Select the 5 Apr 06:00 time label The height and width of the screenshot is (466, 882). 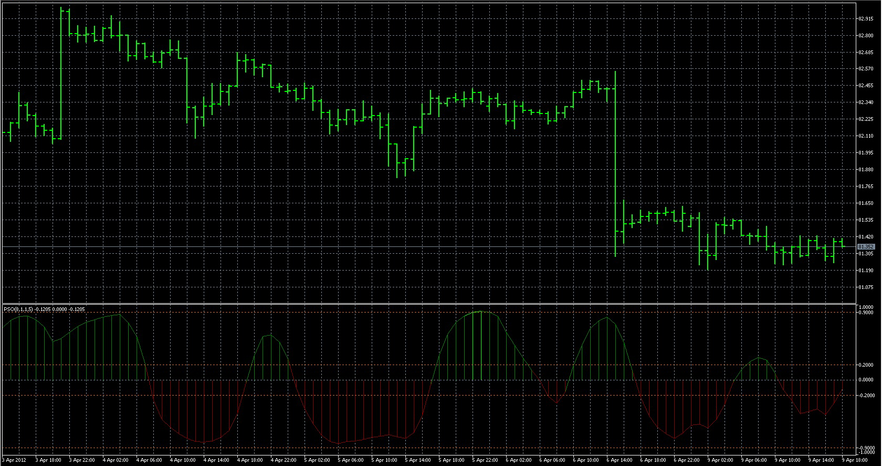[351, 460]
